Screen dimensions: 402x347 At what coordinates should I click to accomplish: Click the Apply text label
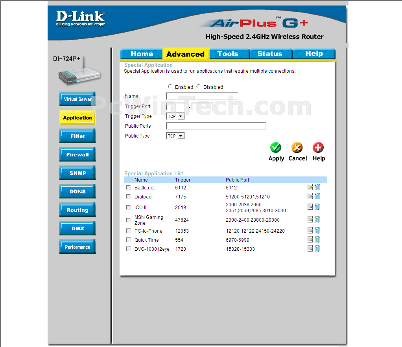pos(277,158)
